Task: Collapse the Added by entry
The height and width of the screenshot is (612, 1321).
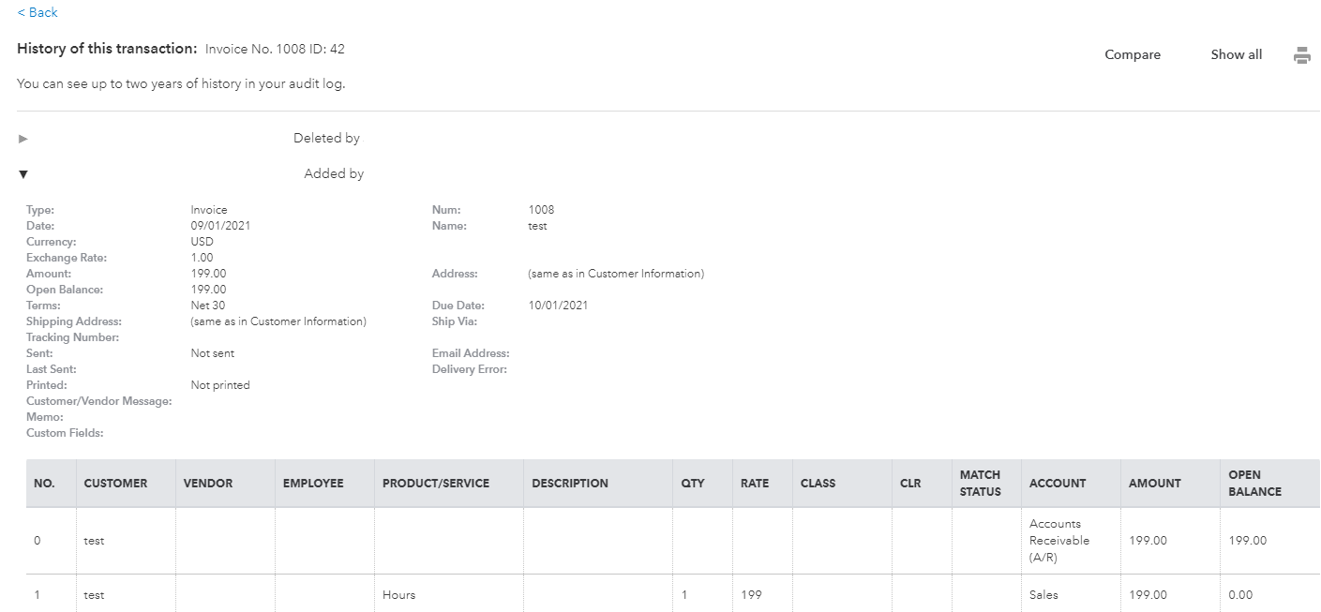Action: (23, 174)
